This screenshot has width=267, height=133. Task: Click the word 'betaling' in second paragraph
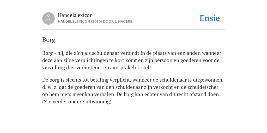point(99,80)
